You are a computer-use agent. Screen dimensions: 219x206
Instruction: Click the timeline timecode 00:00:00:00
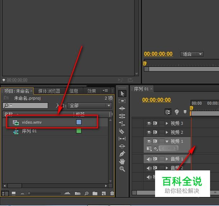click(157, 100)
